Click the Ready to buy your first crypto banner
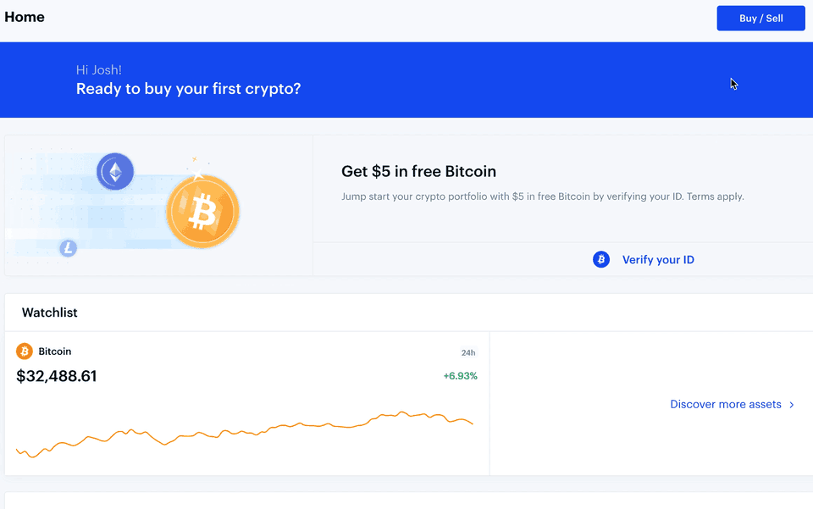813x509 pixels. coord(188,89)
